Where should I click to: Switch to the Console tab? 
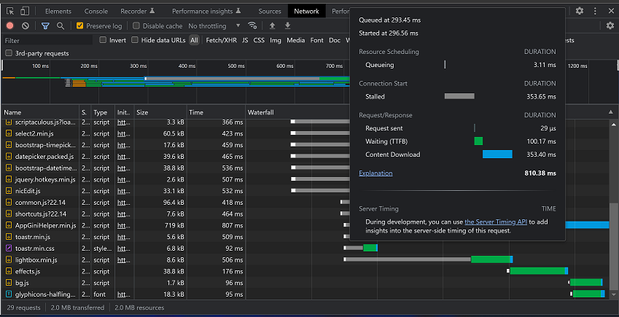tap(96, 11)
